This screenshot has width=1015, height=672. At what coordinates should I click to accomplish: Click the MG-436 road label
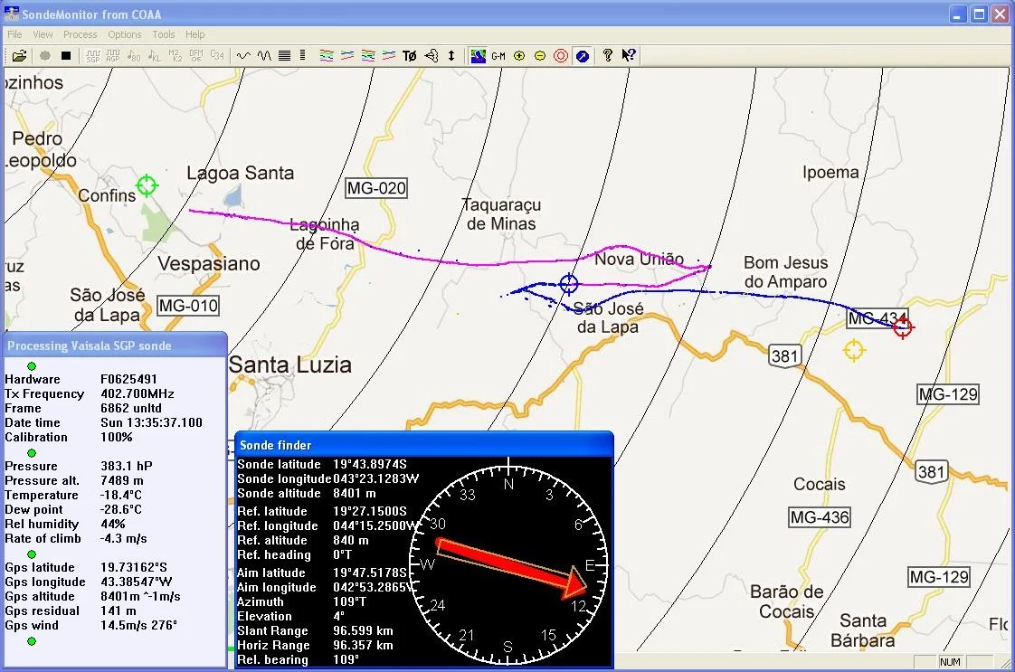click(x=820, y=517)
